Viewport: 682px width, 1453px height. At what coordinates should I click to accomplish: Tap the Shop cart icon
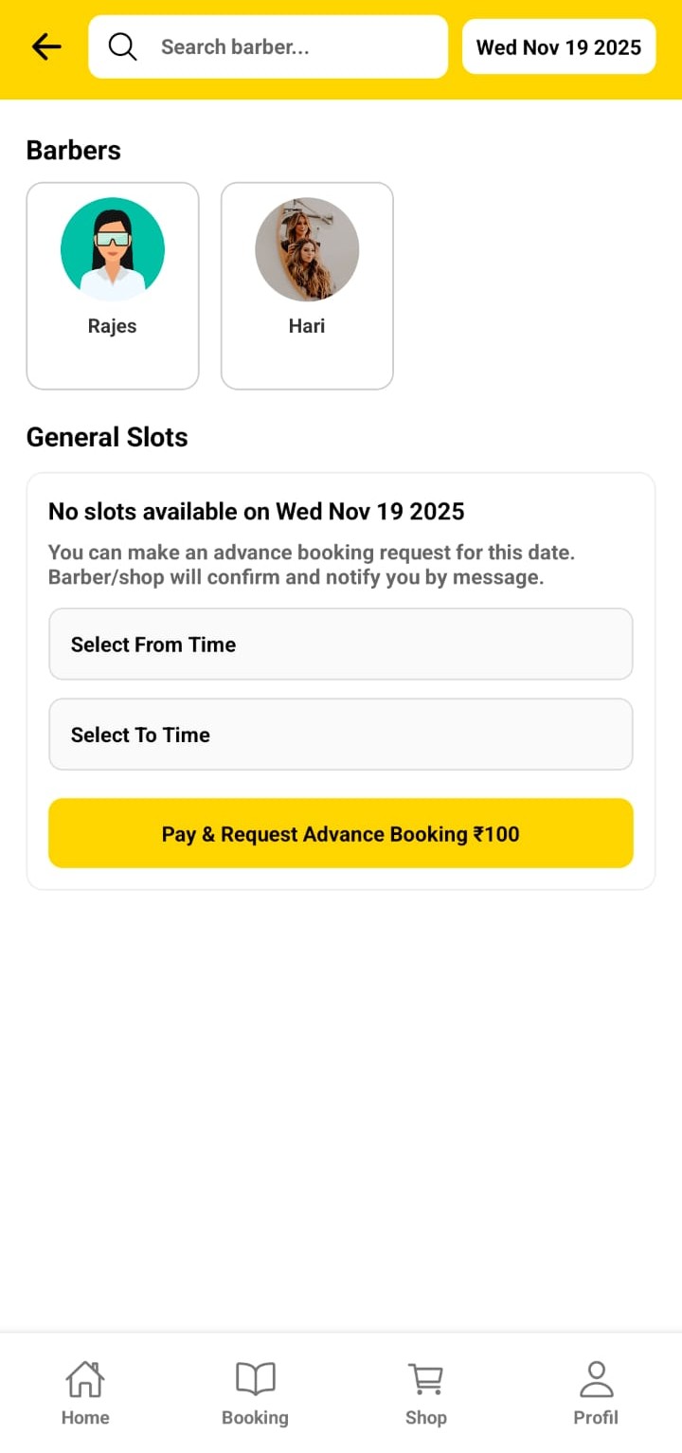tap(425, 1378)
